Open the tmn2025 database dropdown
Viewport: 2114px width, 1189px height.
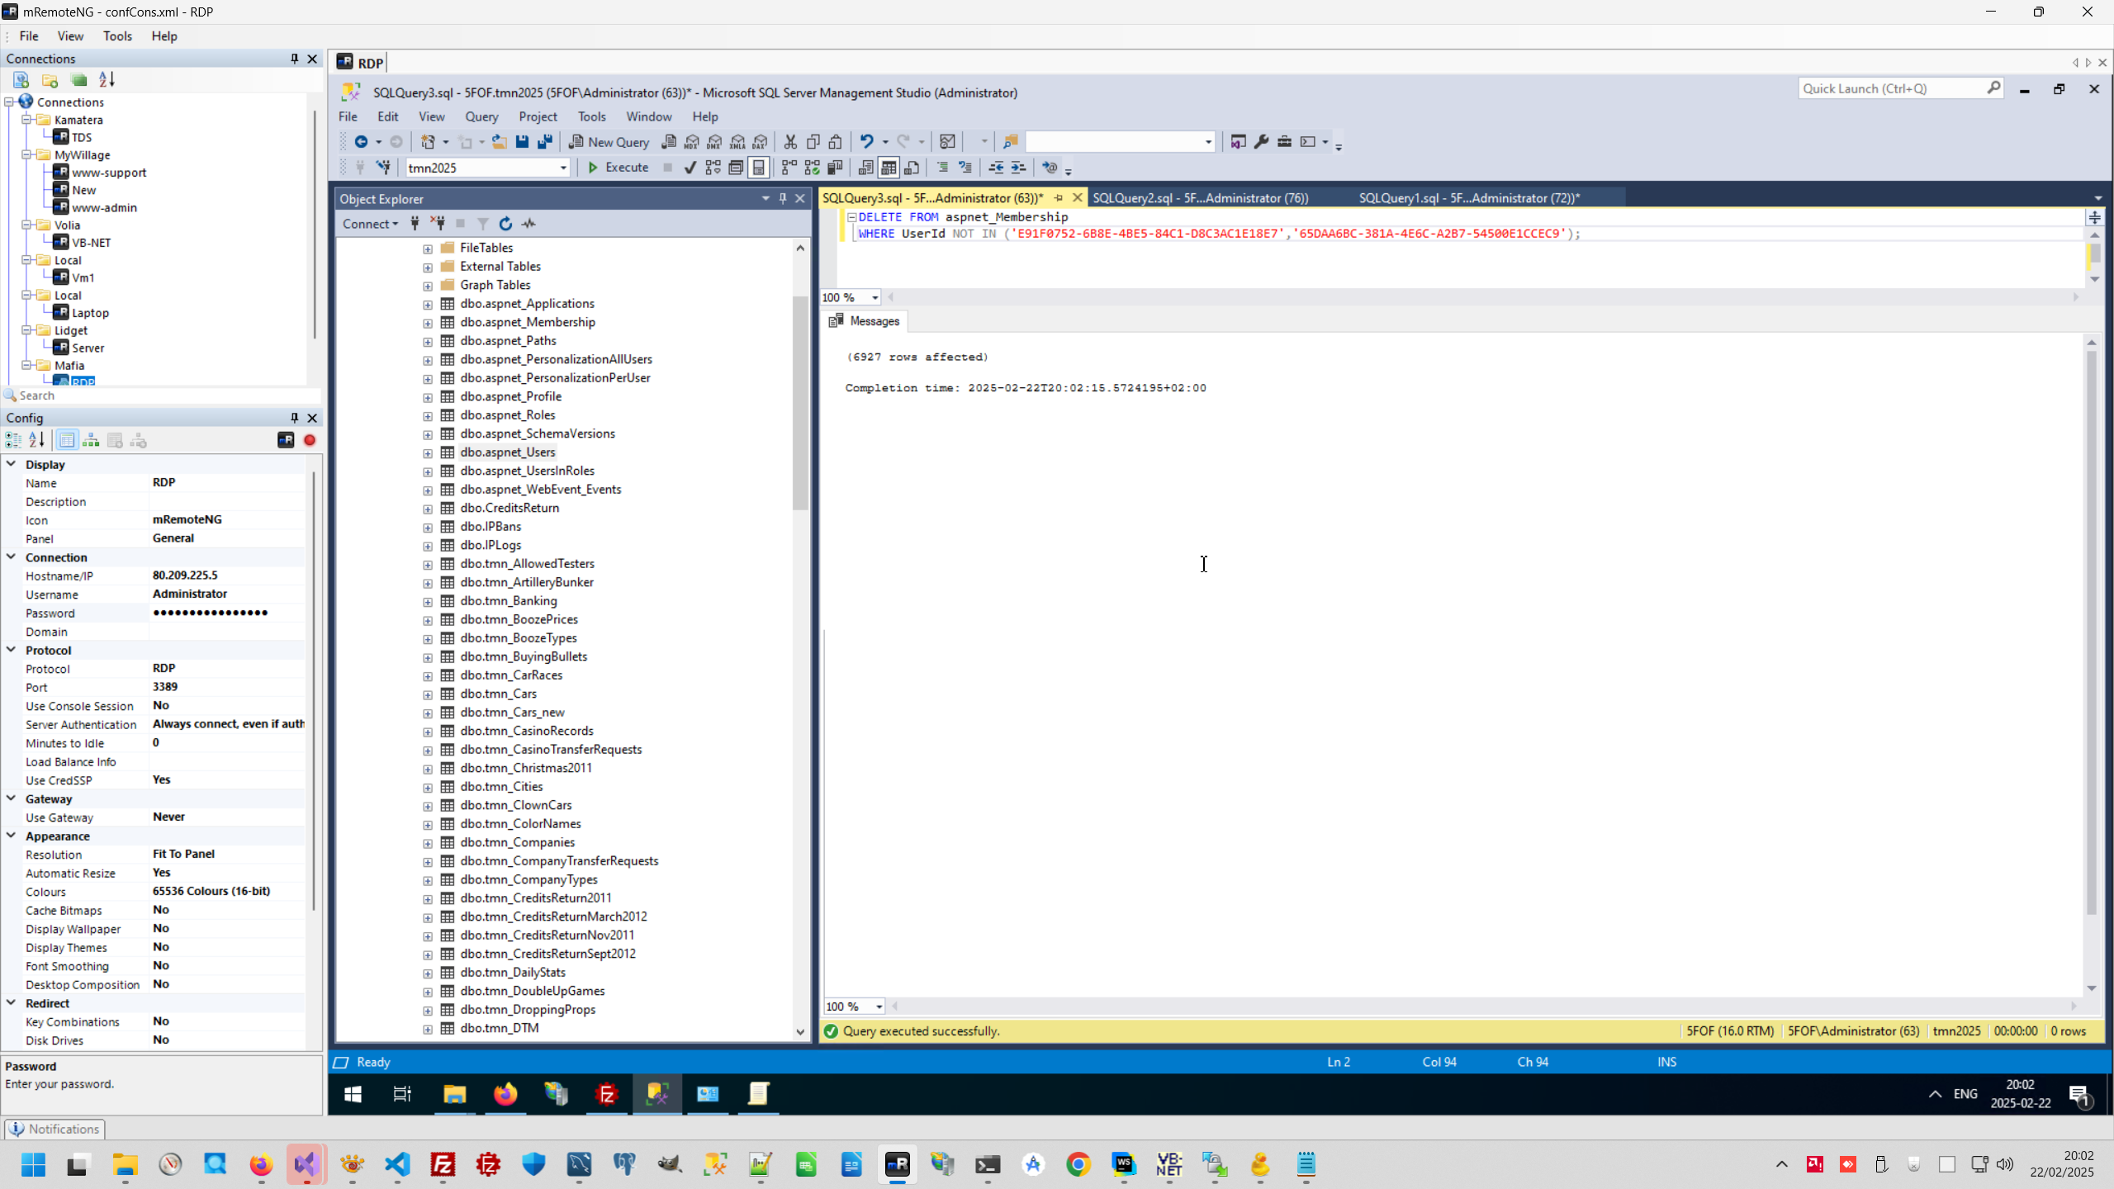pos(563,168)
